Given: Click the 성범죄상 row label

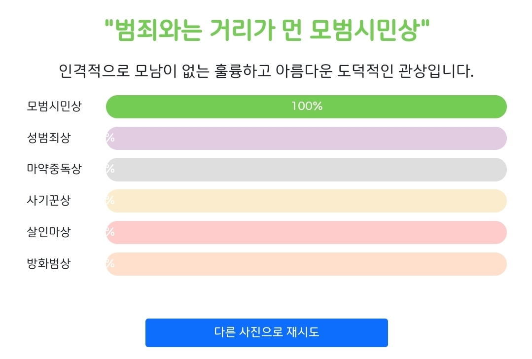Looking at the screenshot, I should click(x=49, y=138).
